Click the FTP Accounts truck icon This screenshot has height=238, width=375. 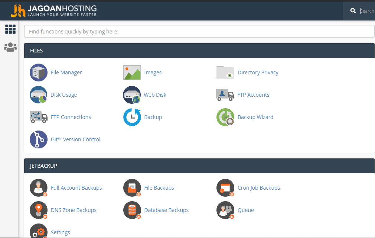[225, 94]
